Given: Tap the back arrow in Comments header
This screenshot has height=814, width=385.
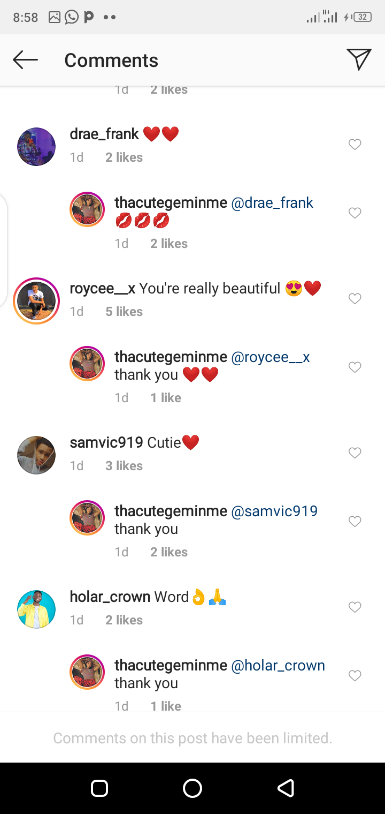Looking at the screenshot, I should point(25,60).
